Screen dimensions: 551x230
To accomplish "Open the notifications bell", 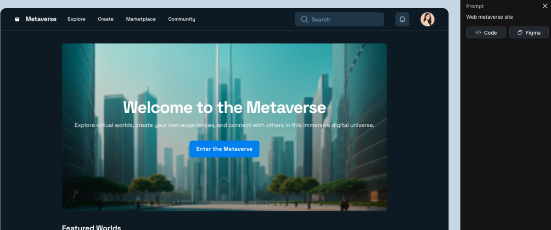I will coord(402,19).
